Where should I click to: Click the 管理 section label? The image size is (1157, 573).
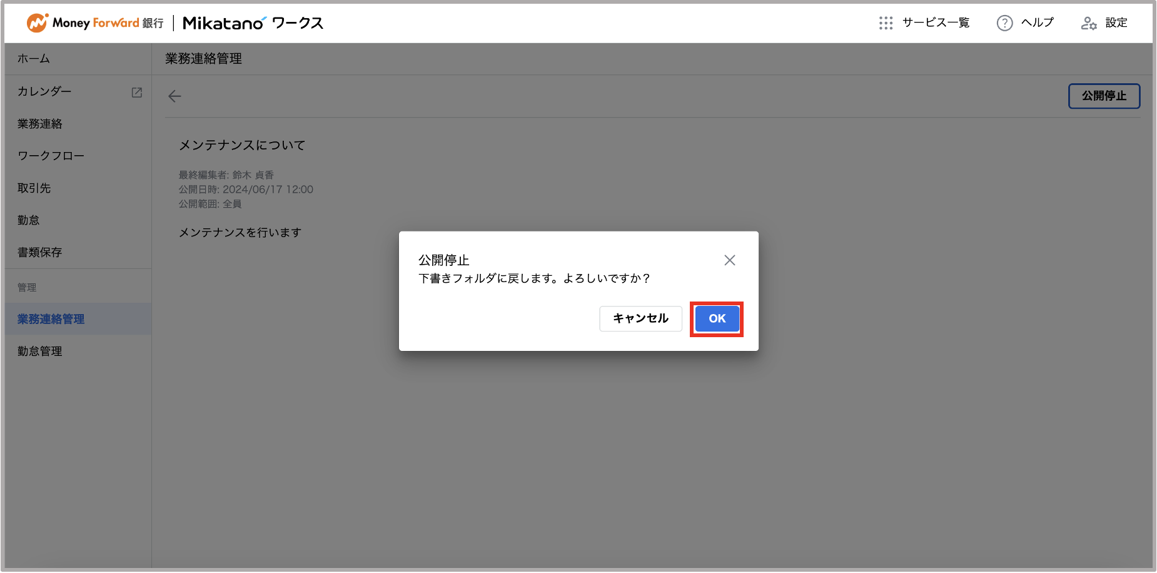27,288
